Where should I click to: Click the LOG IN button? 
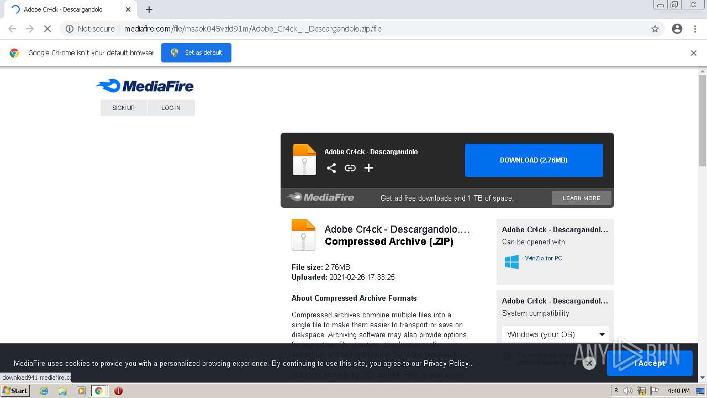171,108
